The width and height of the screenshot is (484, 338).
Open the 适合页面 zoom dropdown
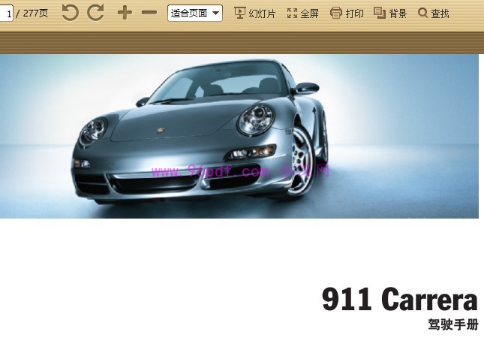coord(195,13)
